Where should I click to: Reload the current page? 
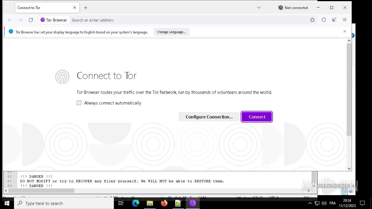point(31,20)
